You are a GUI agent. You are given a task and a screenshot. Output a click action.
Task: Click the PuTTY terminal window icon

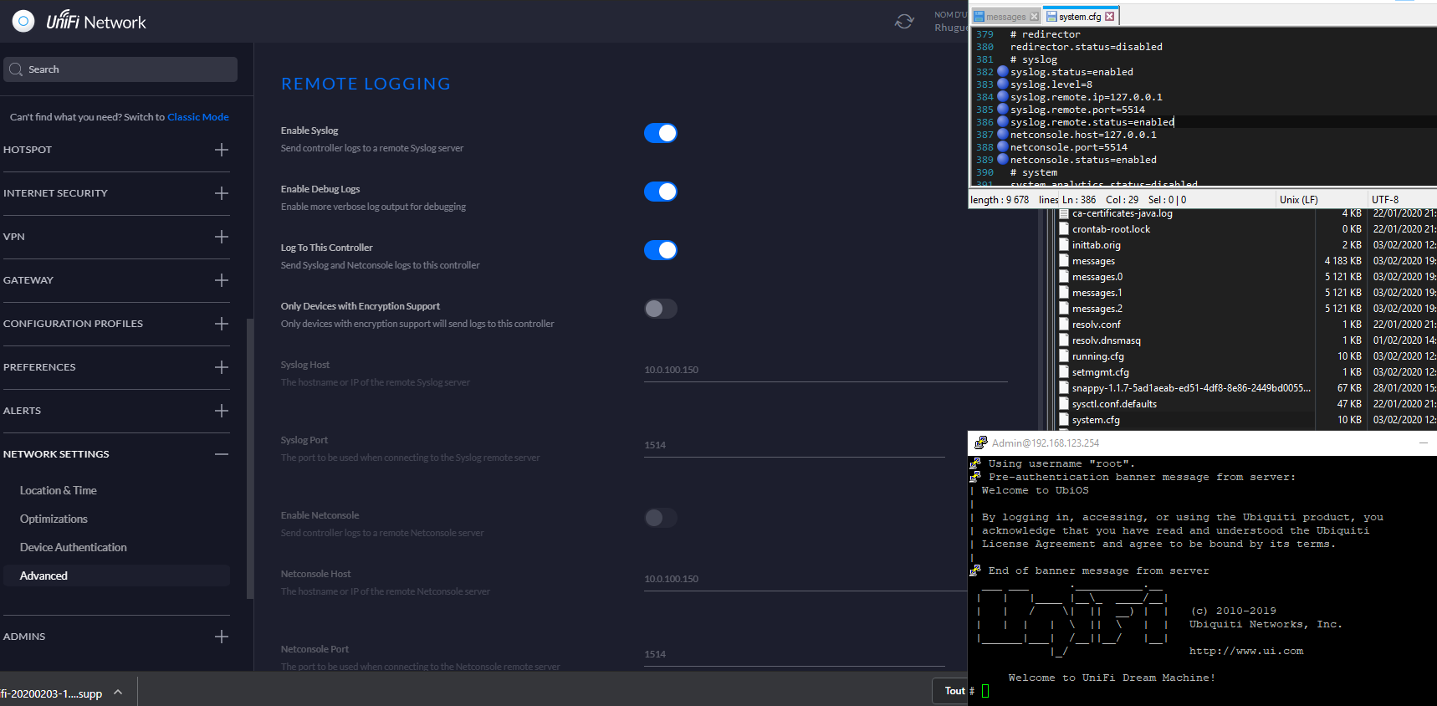tap(980, 443)
